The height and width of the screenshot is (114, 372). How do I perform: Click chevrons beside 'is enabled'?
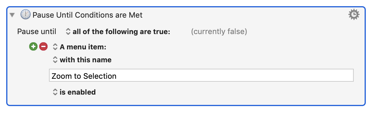pos(55,92)
